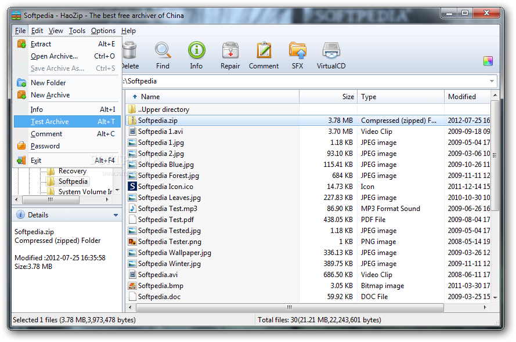Click the Softpedia 1.avi video icon

coord(132,132)
